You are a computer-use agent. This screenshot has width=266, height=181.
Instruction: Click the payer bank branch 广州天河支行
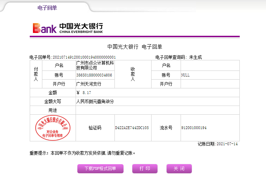[89, 84]
